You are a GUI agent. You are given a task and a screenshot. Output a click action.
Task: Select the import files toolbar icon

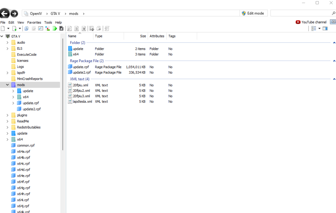click(x=91, y=28)
